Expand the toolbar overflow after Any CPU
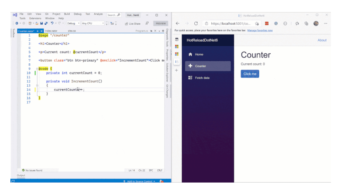The height and width of the screenshot is (186, 359). tap(107, 23)
